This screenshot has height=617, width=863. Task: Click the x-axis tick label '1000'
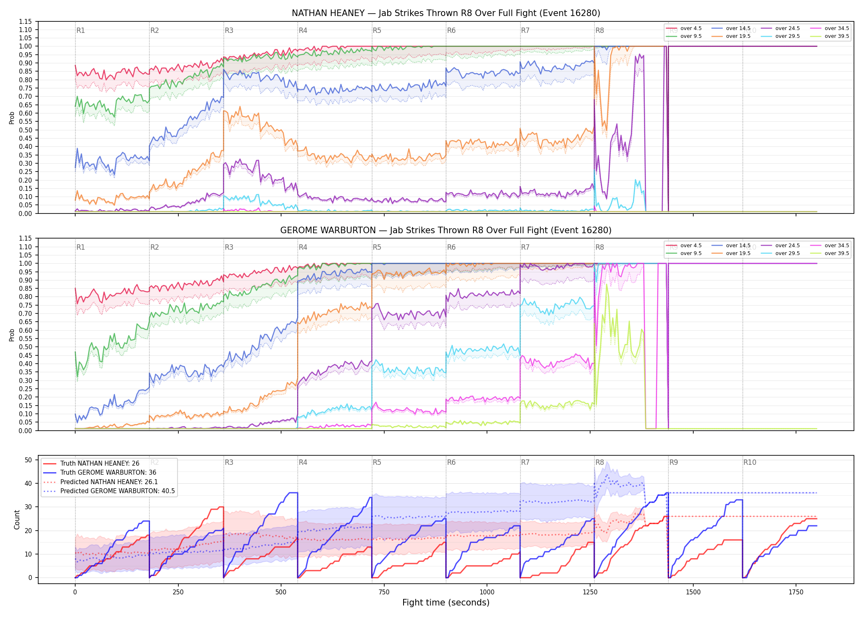(487, 592)
